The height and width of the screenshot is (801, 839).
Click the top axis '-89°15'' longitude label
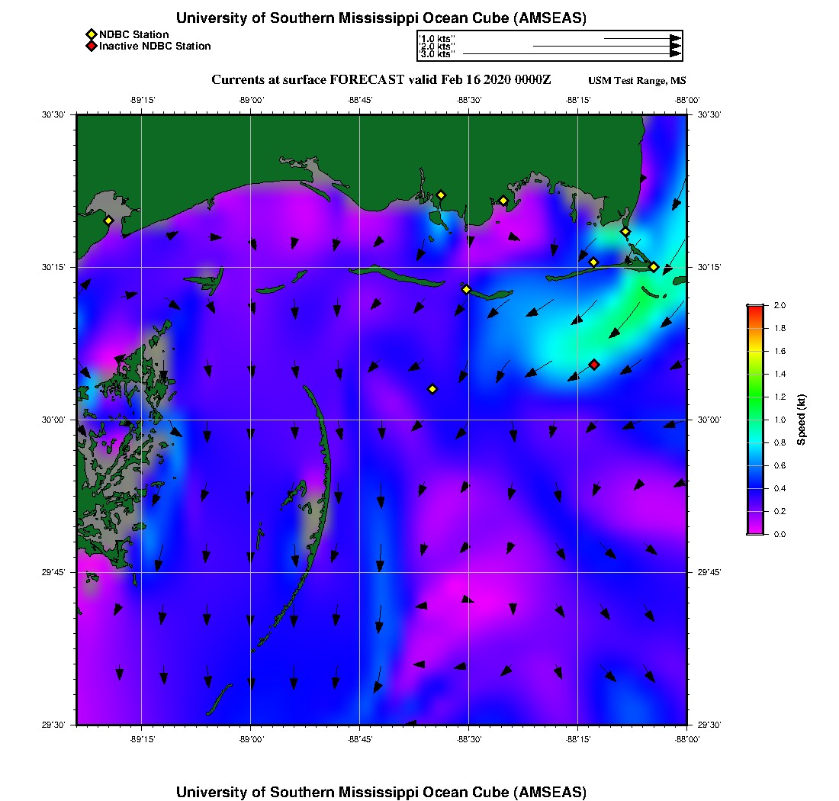142,100
